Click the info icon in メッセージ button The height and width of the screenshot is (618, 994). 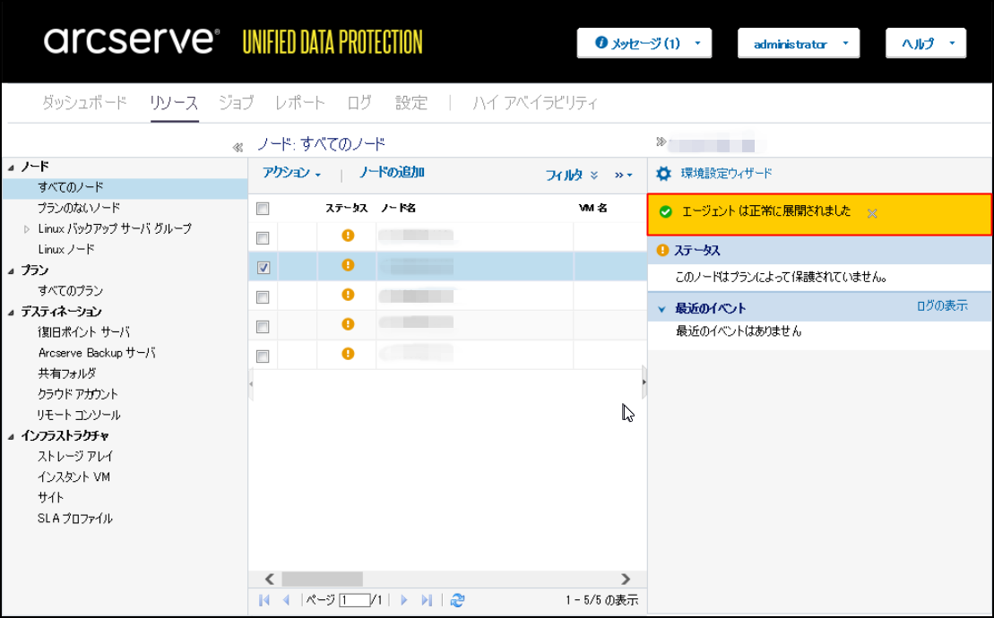point(601,42)
